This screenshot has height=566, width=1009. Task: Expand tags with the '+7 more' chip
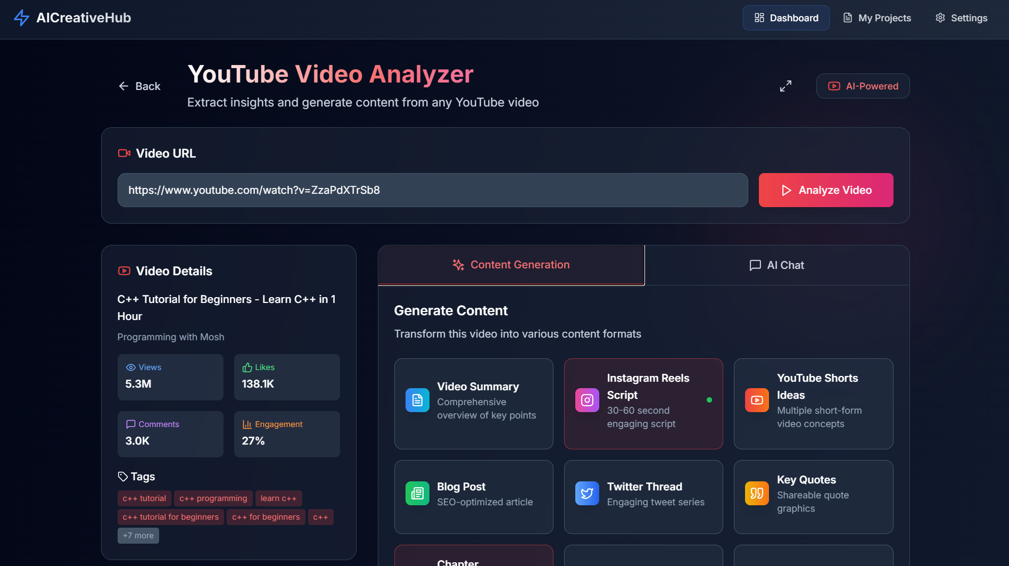click(x=138, y=536)
